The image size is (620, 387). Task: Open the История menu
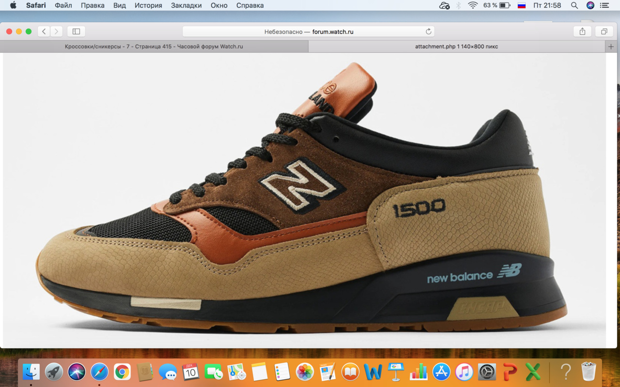point(148,5)
